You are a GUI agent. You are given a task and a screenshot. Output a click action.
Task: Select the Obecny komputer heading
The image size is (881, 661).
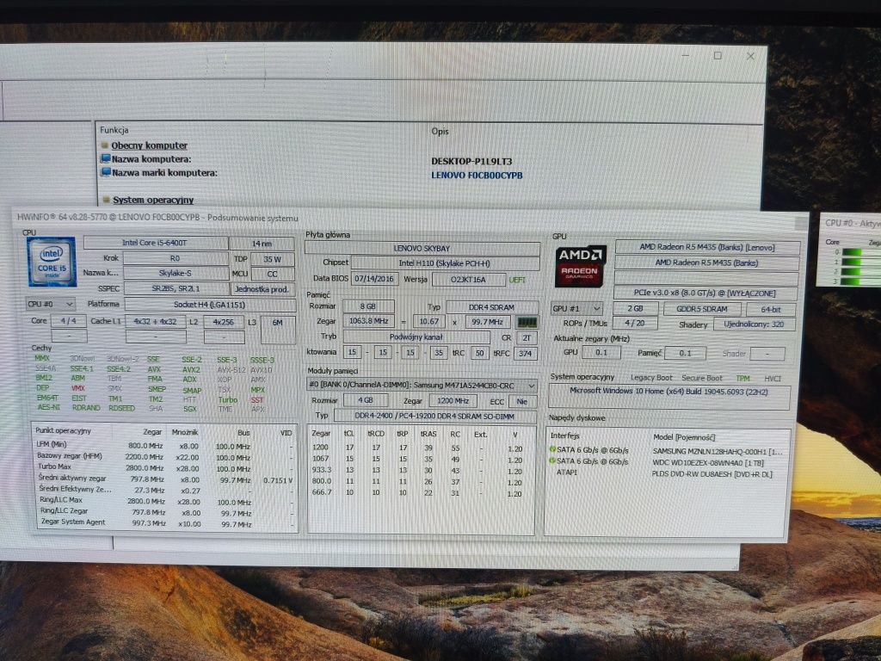pos(149,145)
